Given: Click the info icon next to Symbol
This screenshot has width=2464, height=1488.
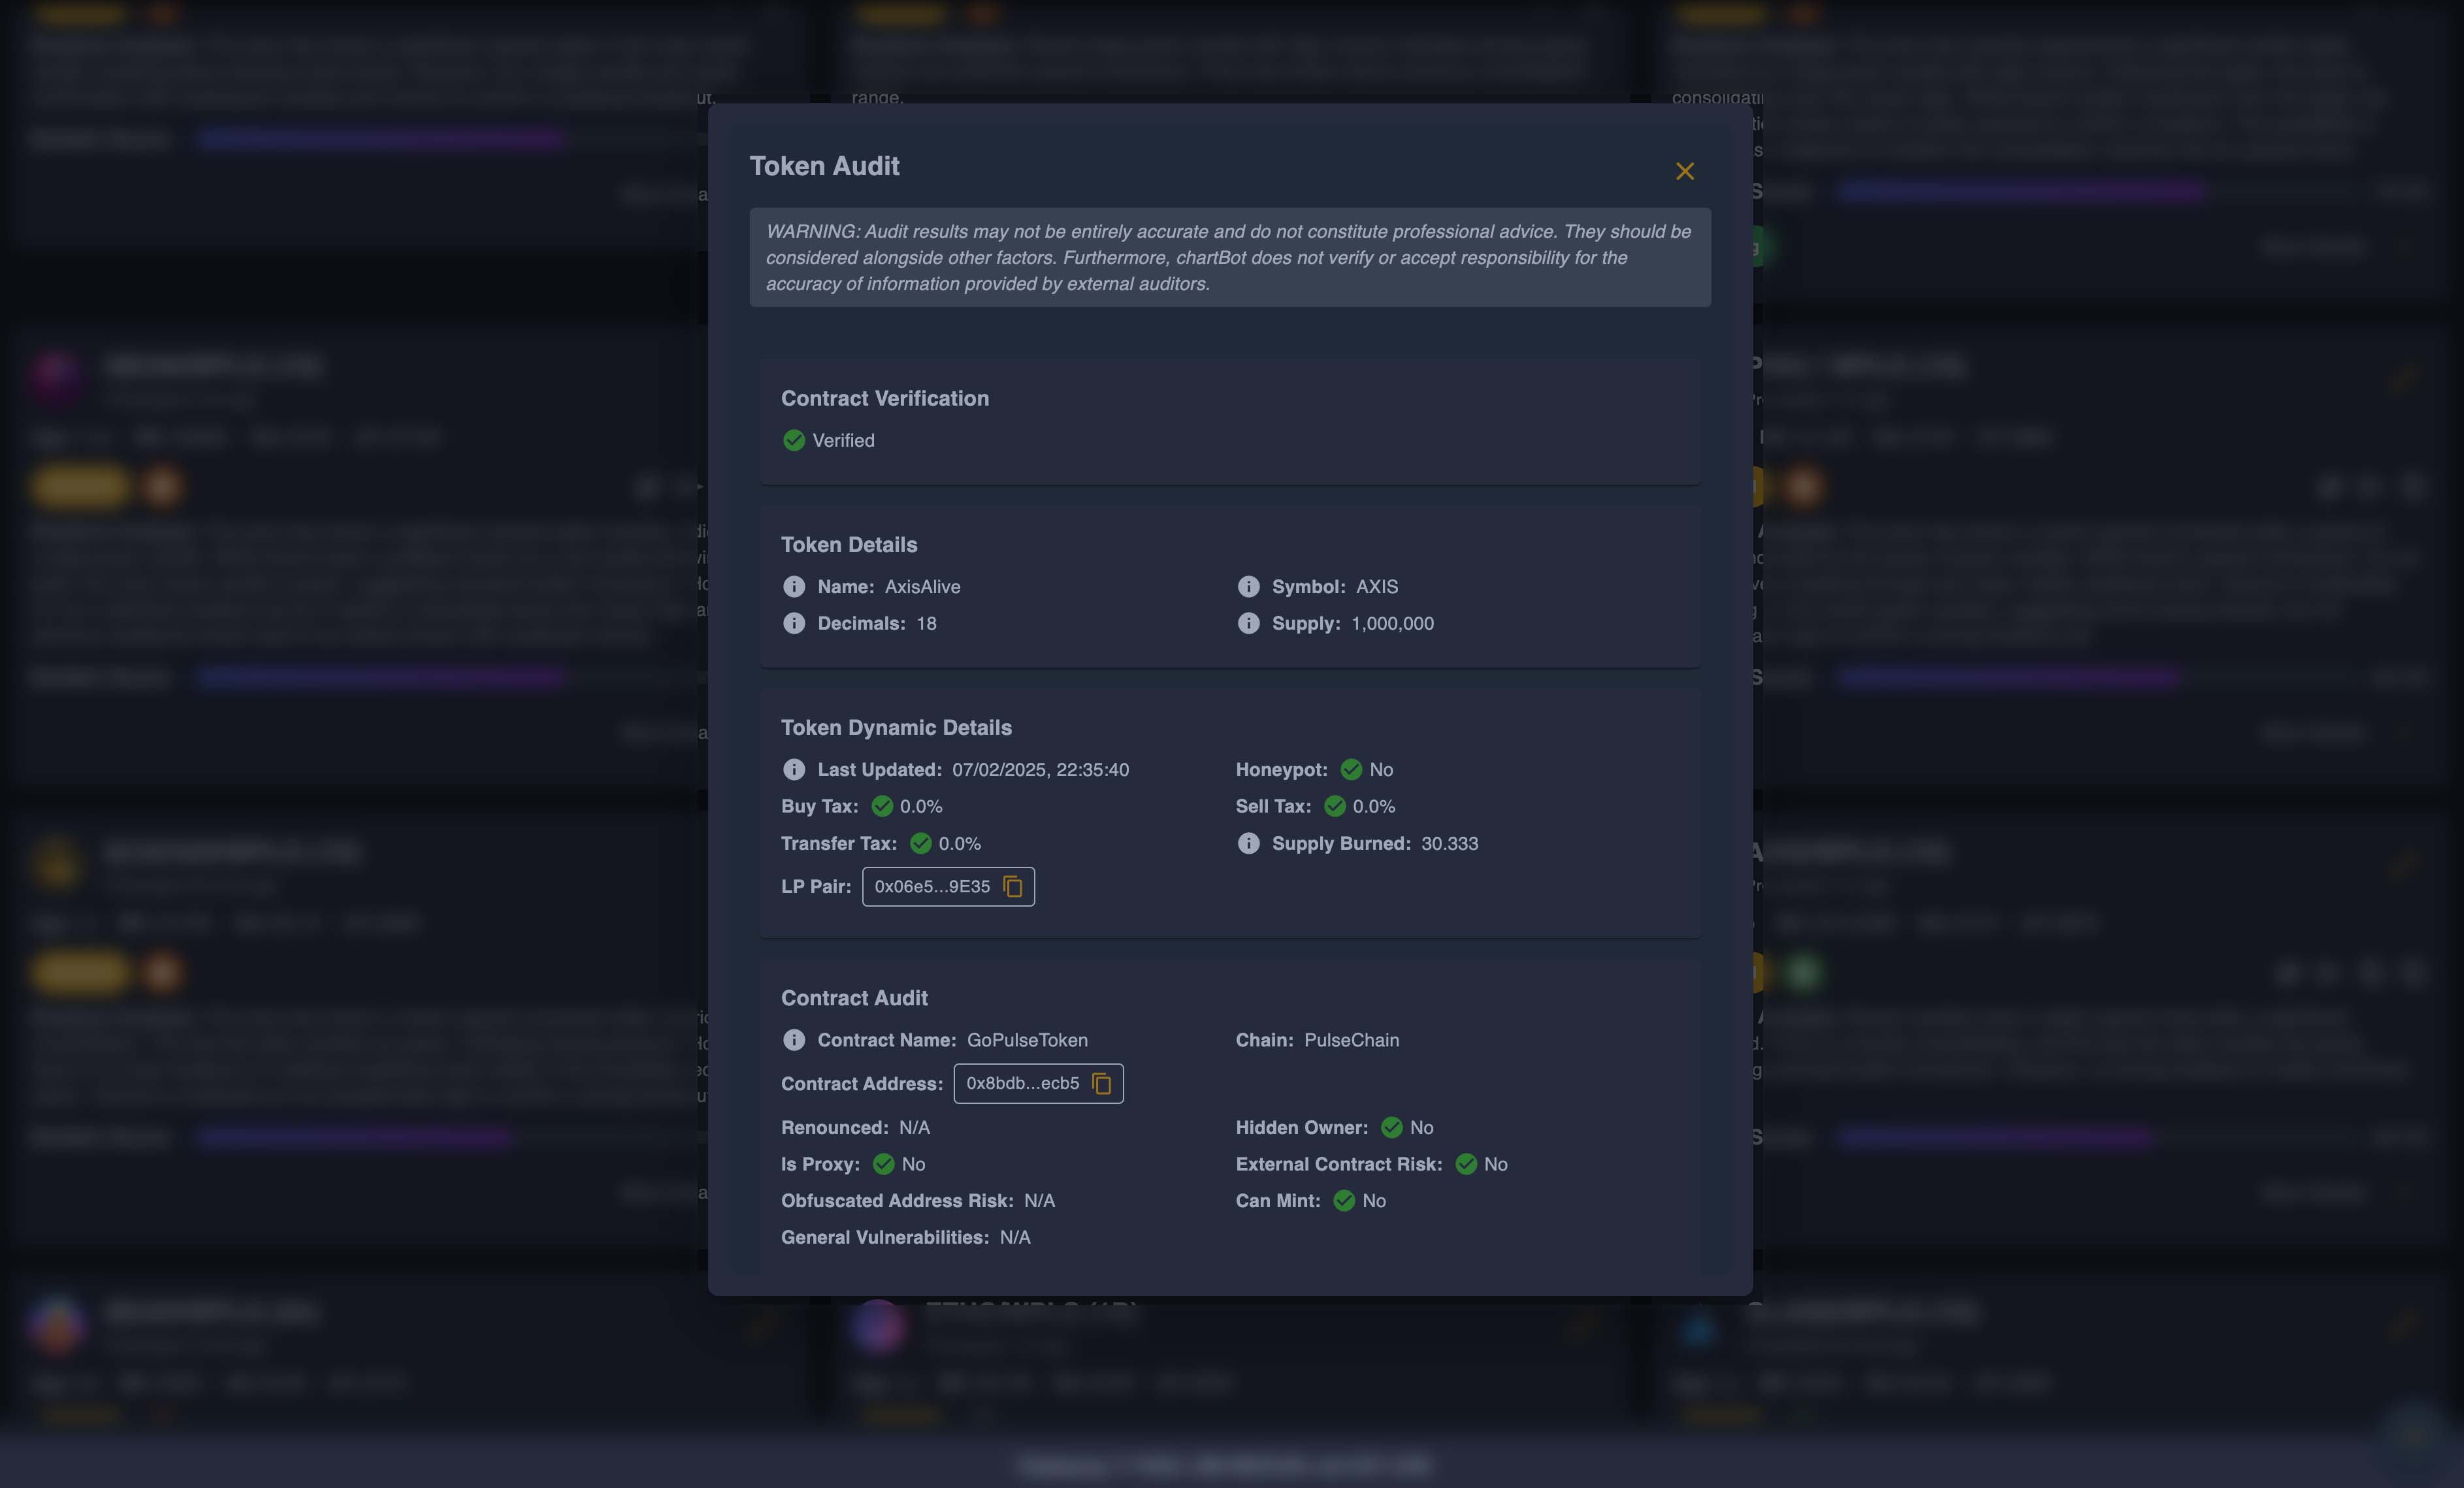Looking at the screenshot, I should 1247,587.
